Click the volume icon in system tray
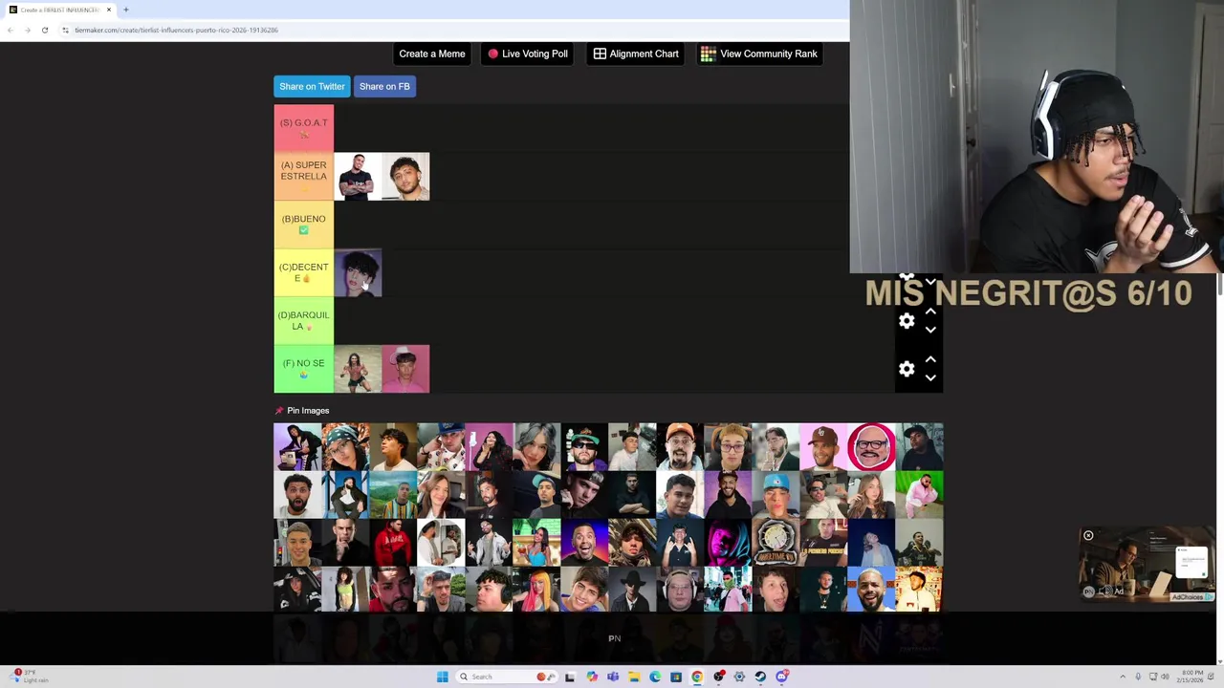The height and width of the screenshot is (688, 1224). tap(1165, 677)
